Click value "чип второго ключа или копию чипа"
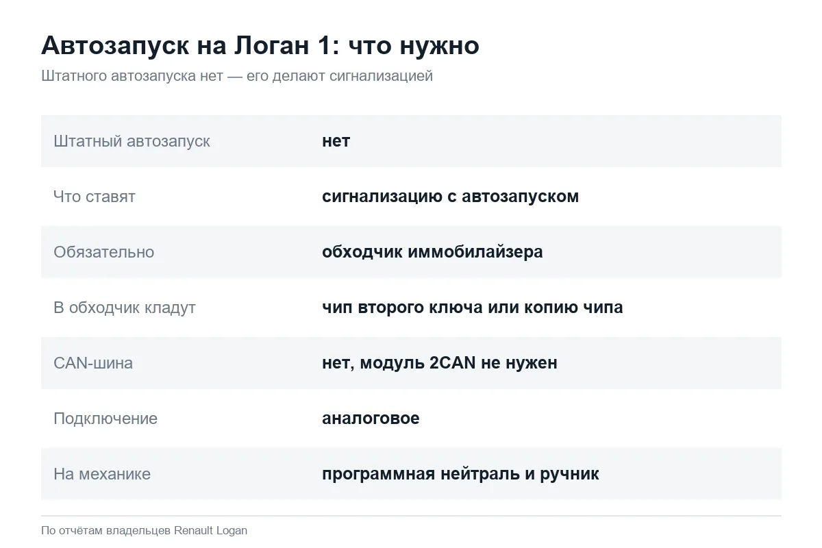This screenshot has width=822, height=548. [473, 308]
